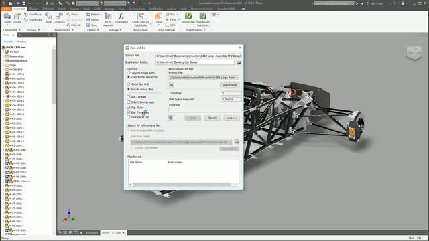Image resolution: width=429 pixels, height=241 pixels.
Task: Click the Files Found horizontal scrollbar
Action: [184, 185]
